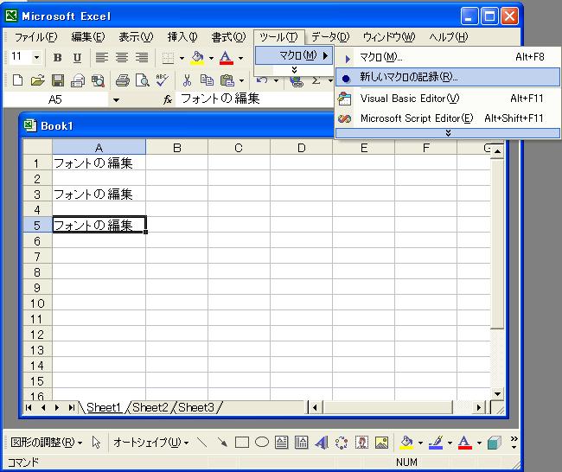Viewport: 562px width, 472px height.
Task: Open オートシェイプ(U) dropdown
Action: 151,443
